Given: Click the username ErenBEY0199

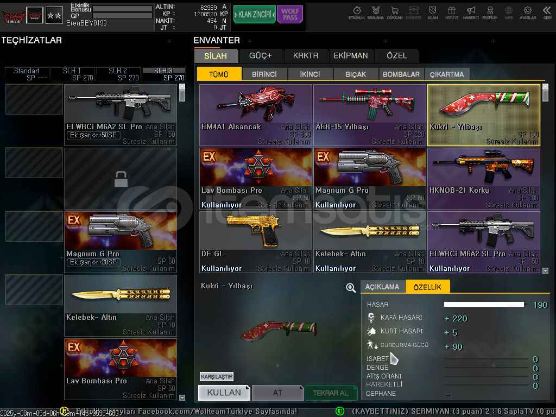Looking at the screenshot, I should (86, 23).
